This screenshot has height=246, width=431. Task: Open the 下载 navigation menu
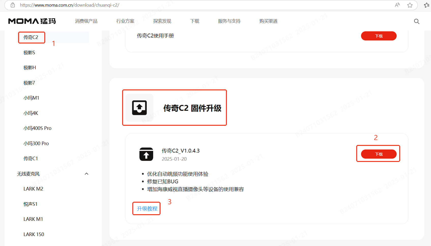click(x=195, y=21)
